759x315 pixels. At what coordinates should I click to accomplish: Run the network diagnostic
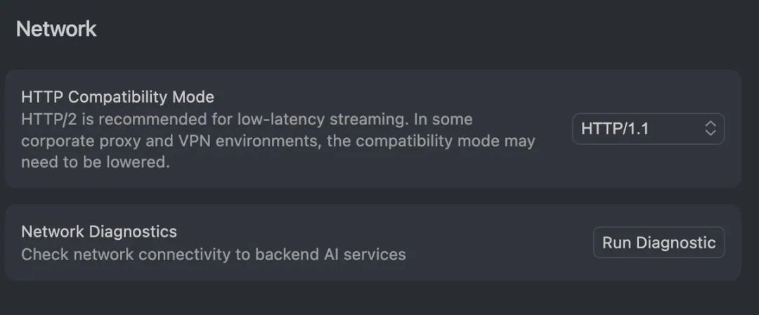pyautogui.click(x=659, y=243)
